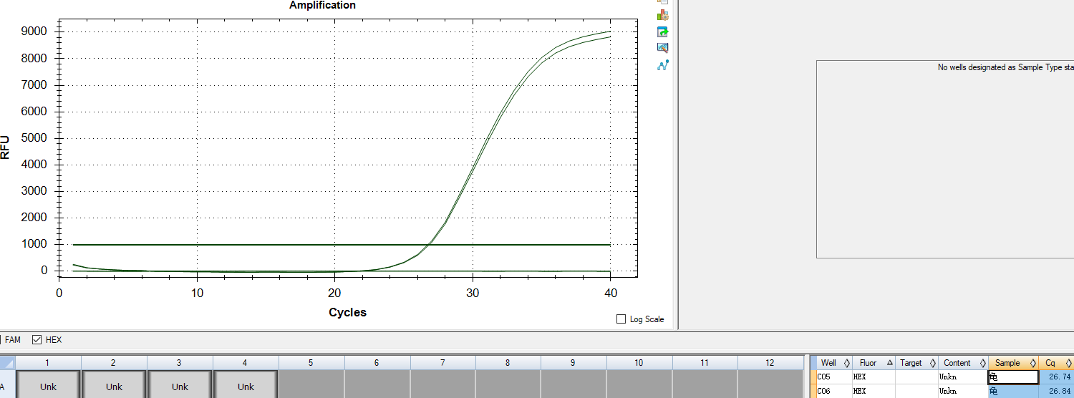Screen dimensions: 1074x398
Task: Select plate column header 5
Action: (311, 363)
